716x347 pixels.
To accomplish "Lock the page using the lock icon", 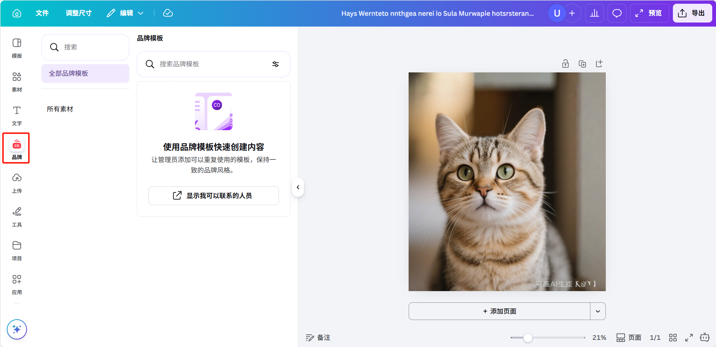I will click(x=565, y=64).
